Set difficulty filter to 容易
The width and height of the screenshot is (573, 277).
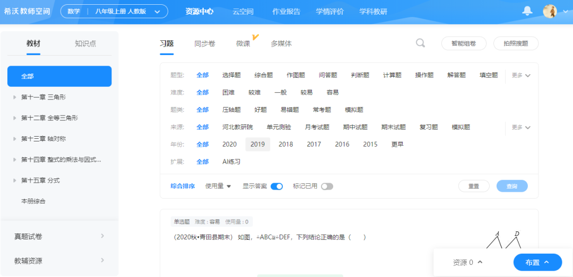333,92
